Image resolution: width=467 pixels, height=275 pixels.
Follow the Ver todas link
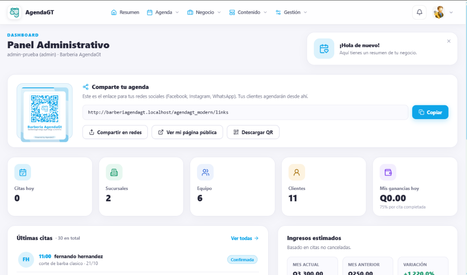pyautogui.click(x=245, y=238)
